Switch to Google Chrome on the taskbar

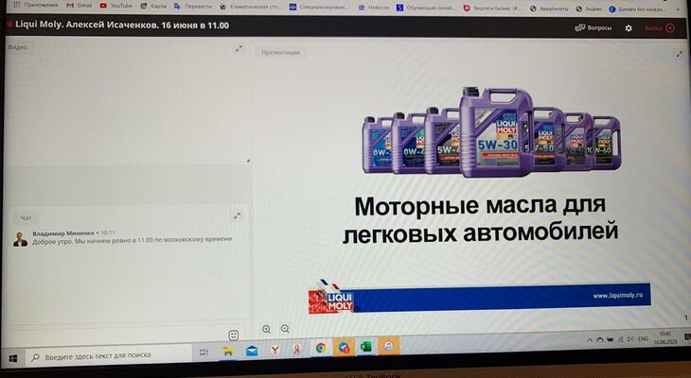321,348
